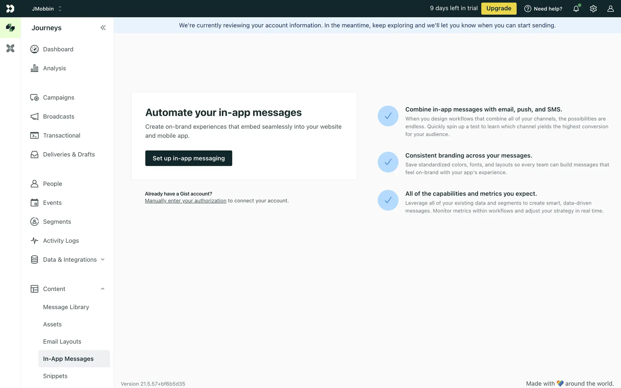Open Email Layouts under Content

(62, 342)
